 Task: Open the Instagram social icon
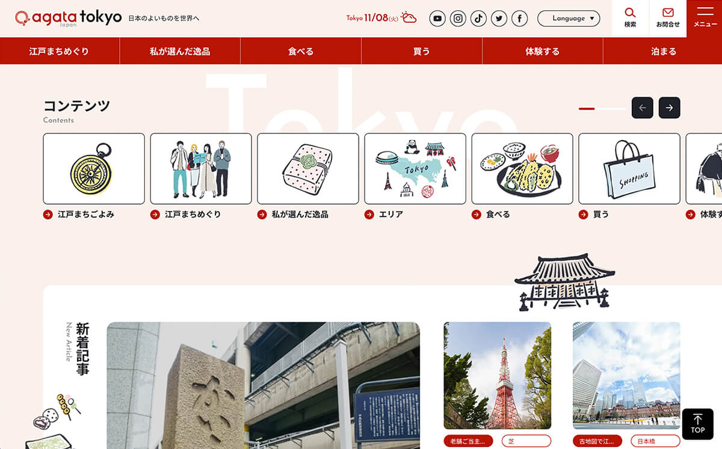pos(458,19)
